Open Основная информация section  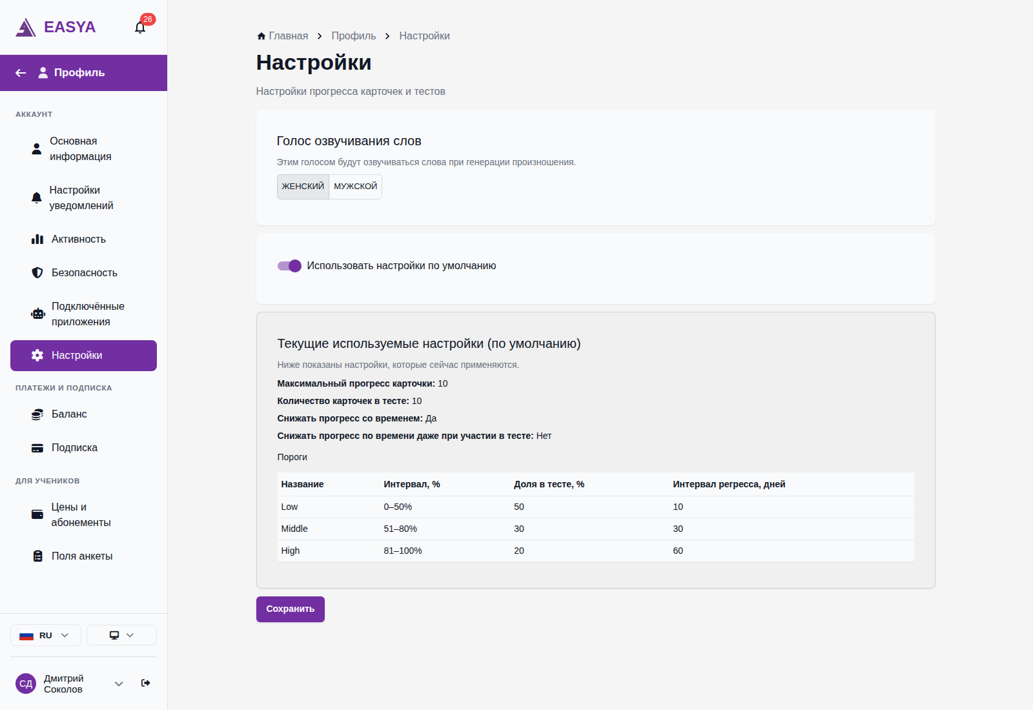click(83, 149)
